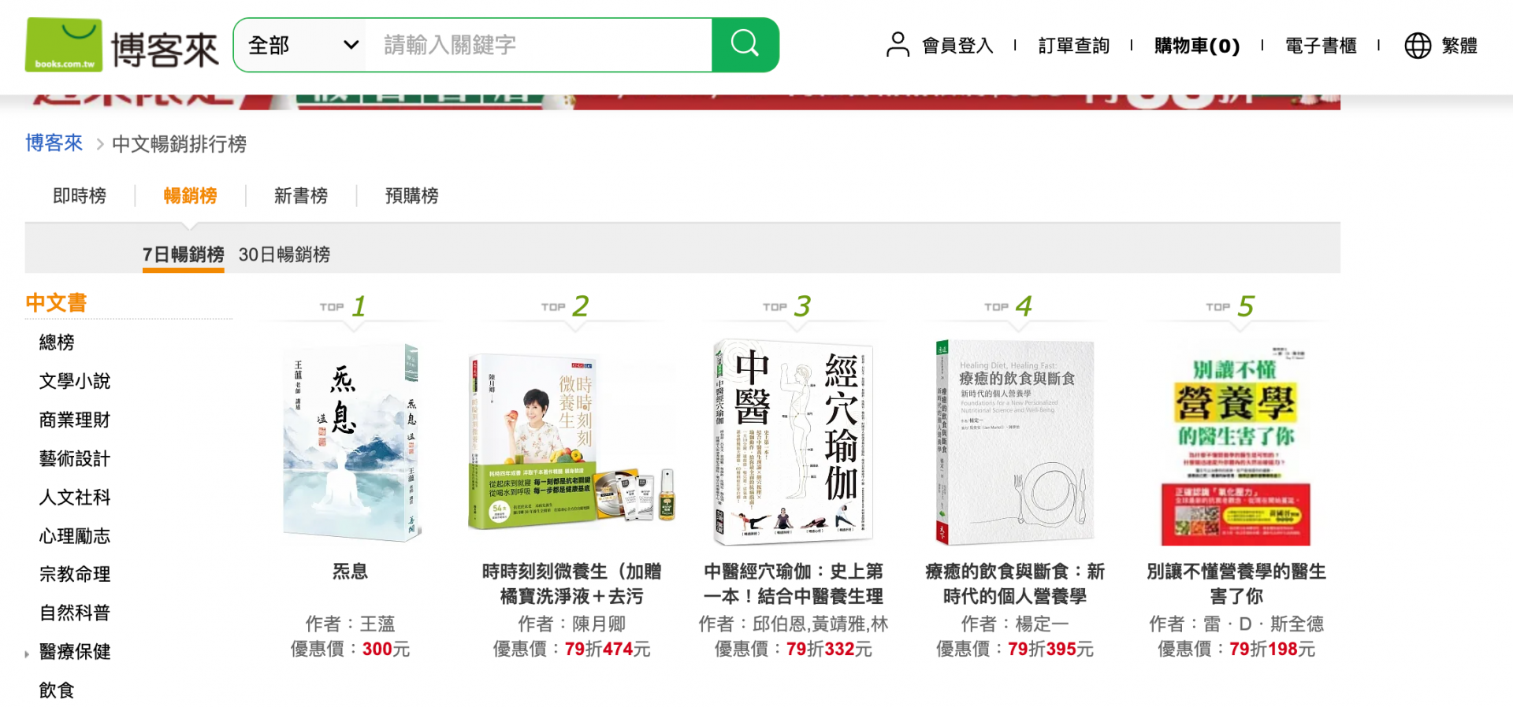Switch to 30日暢銷榜 ranking
This screenshot has height=707, width=1513.
[x=284, y=254]
